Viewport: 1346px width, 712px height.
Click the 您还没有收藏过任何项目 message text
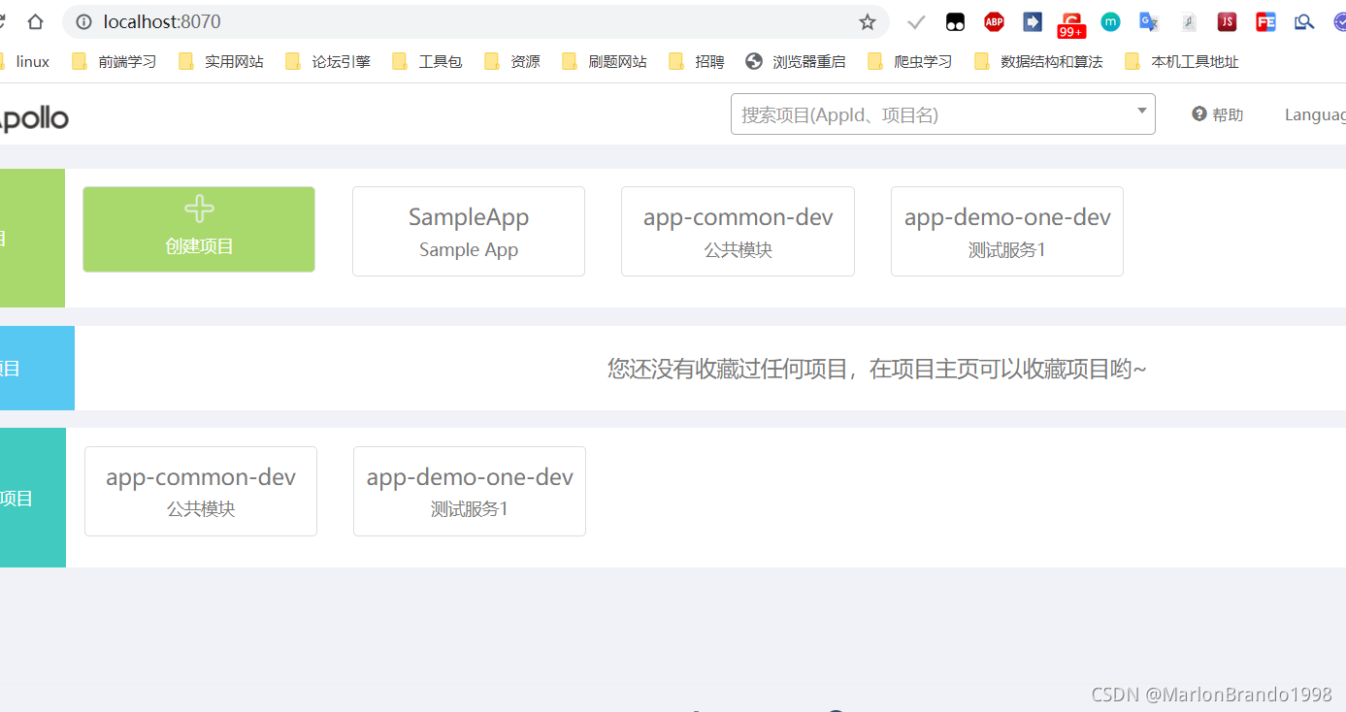click(876, 369)
